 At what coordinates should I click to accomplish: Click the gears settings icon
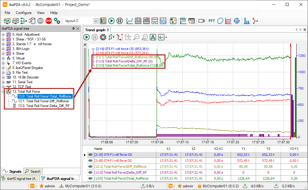click(57, 21)
